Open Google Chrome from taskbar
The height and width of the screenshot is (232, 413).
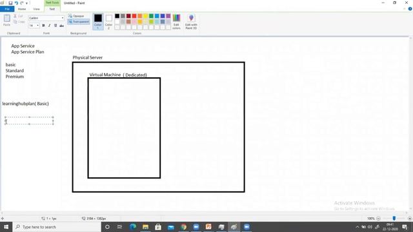(183, 227)
